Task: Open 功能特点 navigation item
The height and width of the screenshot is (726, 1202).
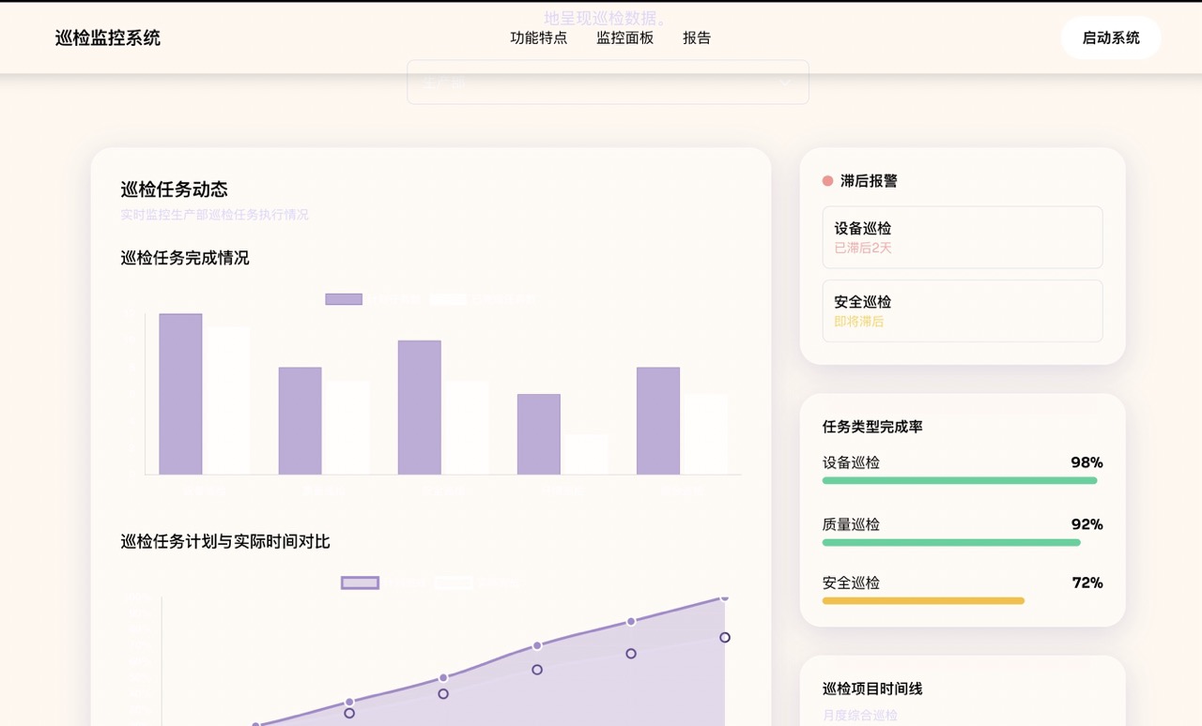Action: click(539, 38)
